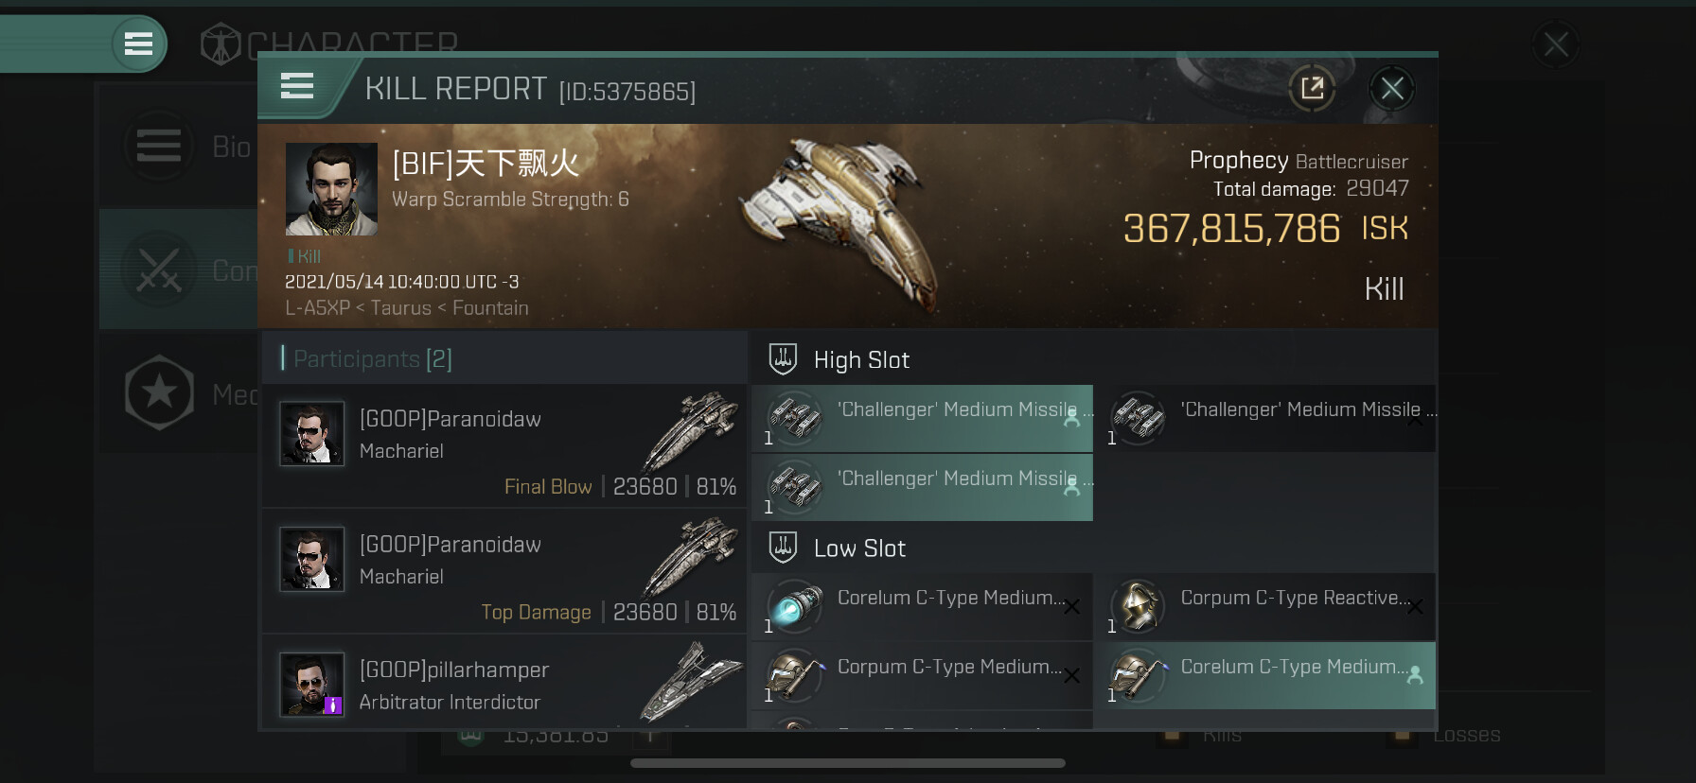1696x783 pixels.
Task: Close the kill report window
Action: click(x=1391, y=89)
